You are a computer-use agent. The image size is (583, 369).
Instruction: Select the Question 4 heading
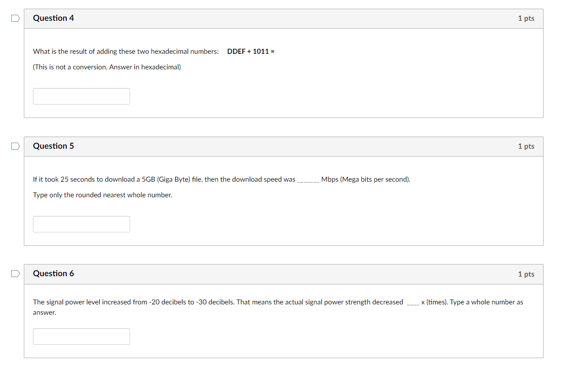pyautogui.click(x=53, y=18)
